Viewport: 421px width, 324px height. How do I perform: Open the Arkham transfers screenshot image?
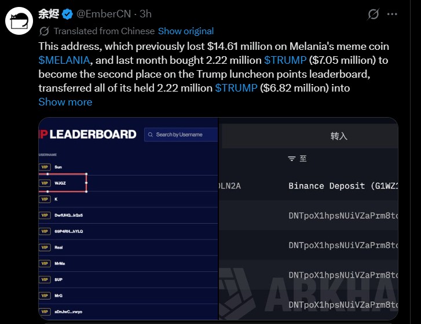point(309,219)
